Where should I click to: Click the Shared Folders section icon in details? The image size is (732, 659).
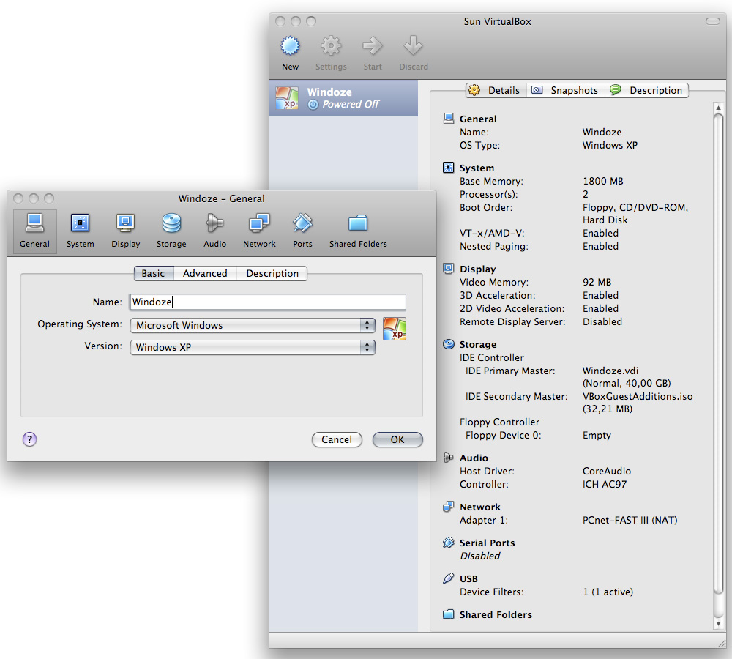448,614
